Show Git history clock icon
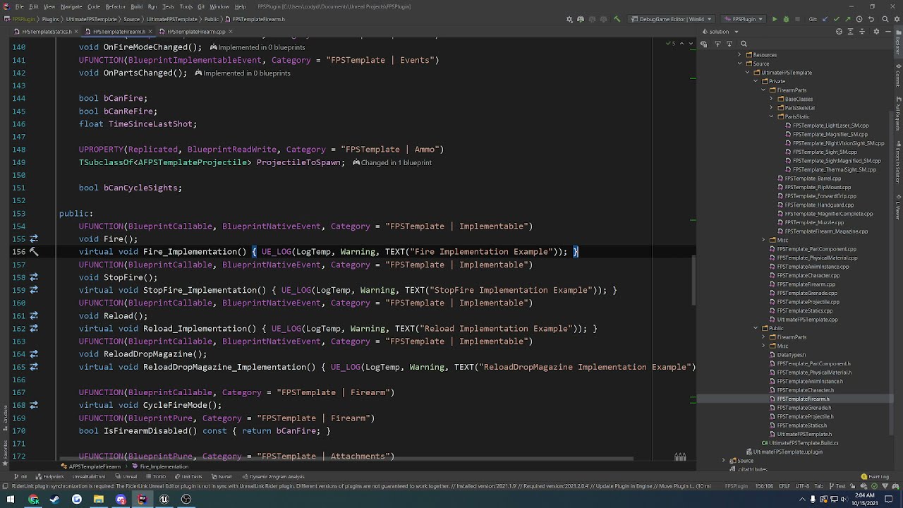 [x=859, y=19]
